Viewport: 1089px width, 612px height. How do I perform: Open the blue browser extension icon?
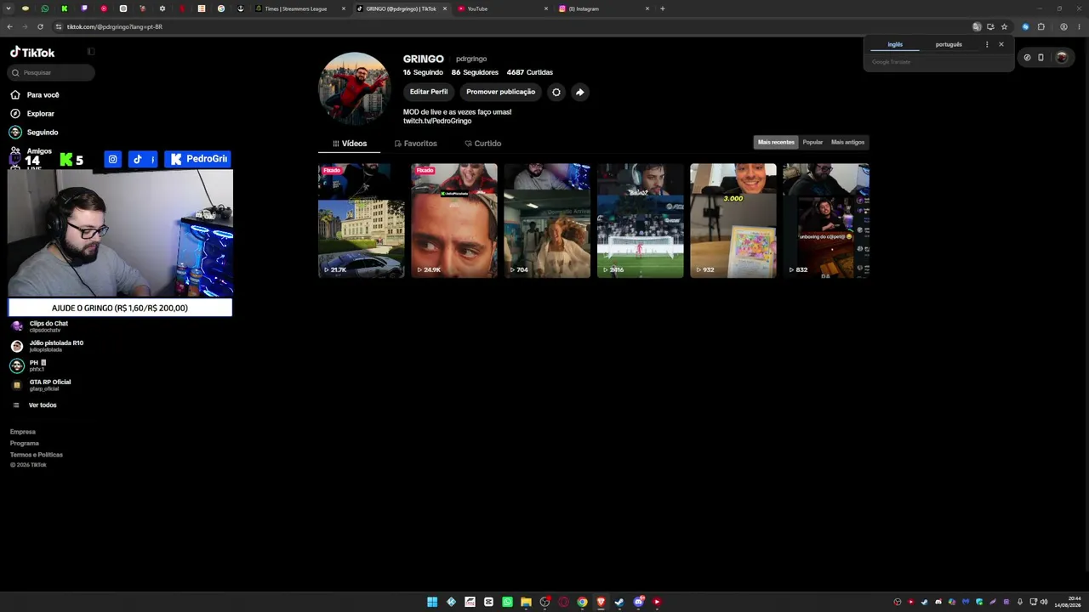click(1025, 26)
